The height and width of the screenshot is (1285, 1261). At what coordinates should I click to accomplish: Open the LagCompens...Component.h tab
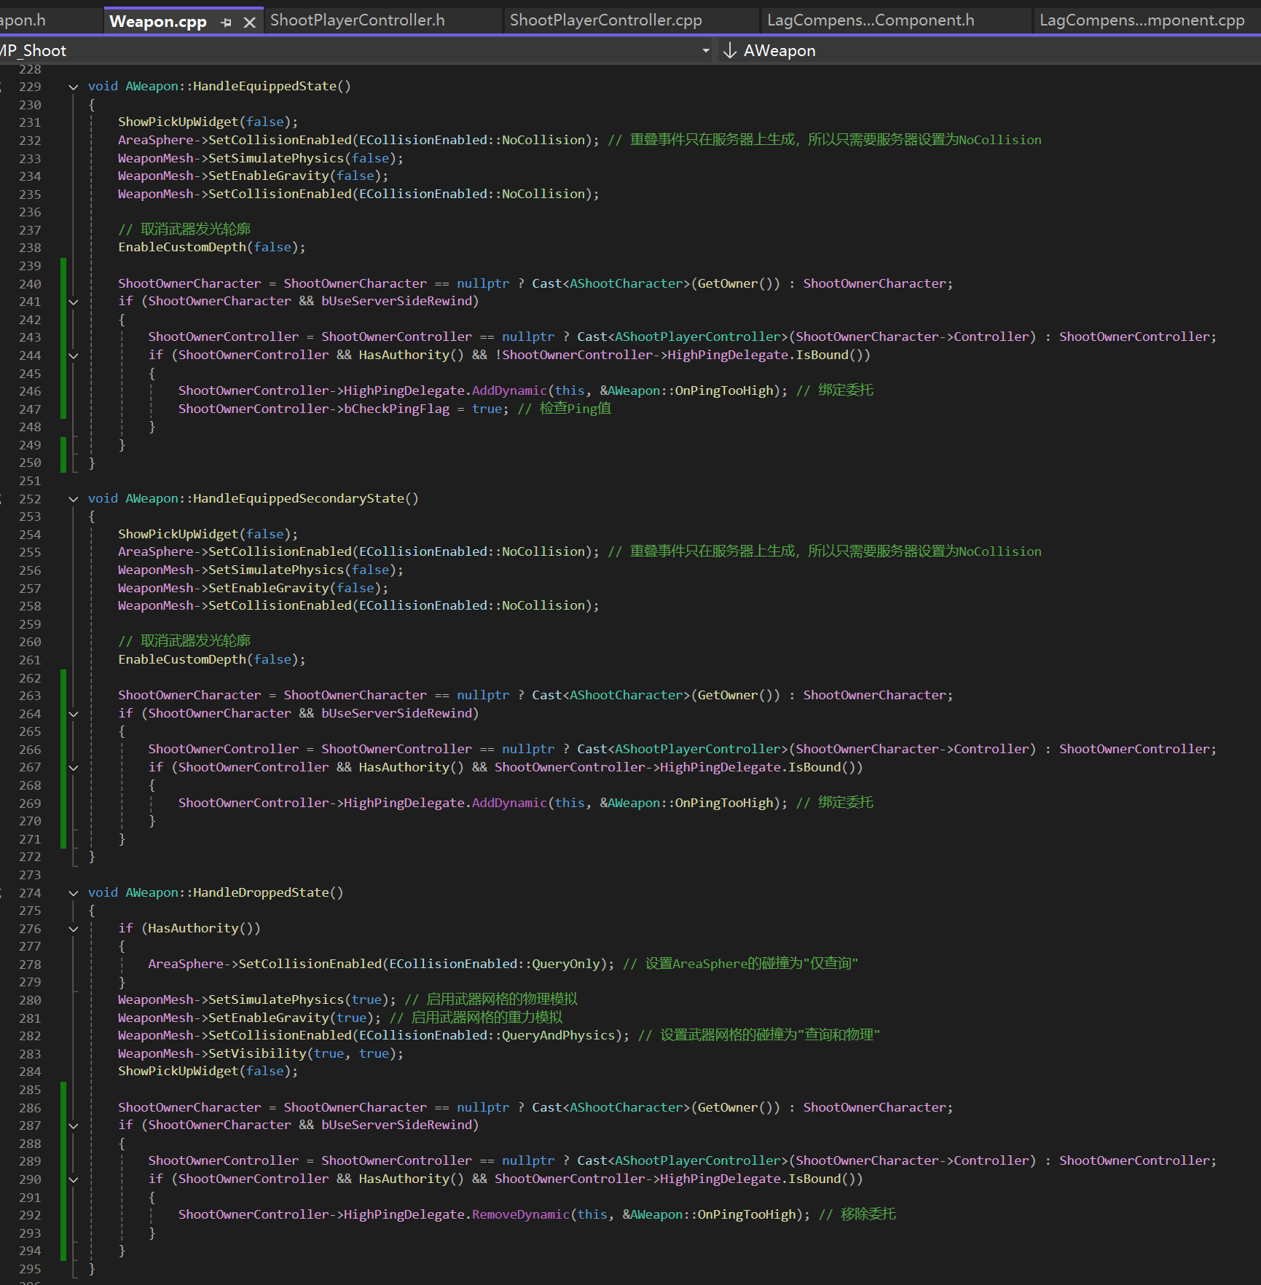tap(871, 20)
